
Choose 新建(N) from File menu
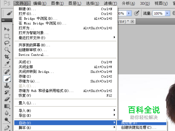(x=65, y=9)
